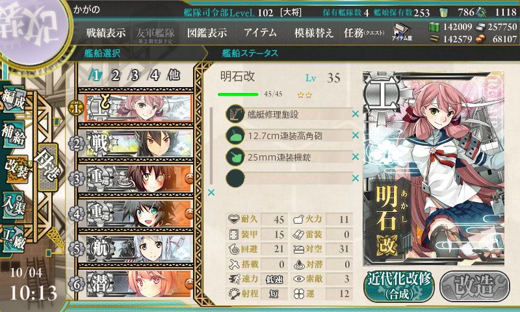Remove all equipment with the lower X

click(x=211, y=192)
